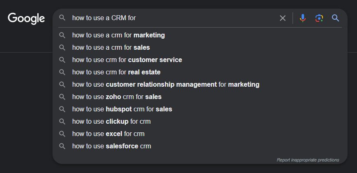Viewport: 357px width, 173px height.
Task: Select 'how to use clickup for crm'
Action: click(x=112, y=122)
